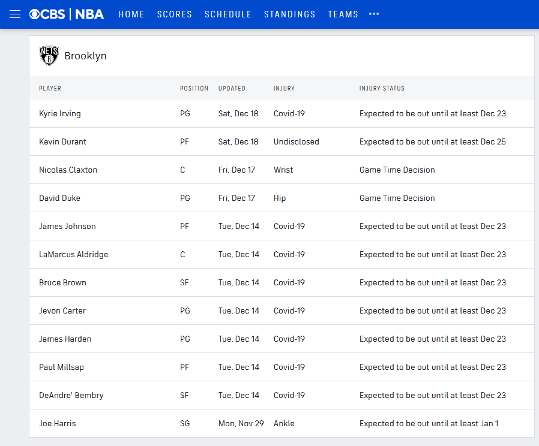Click the Updated column header

pyautogui.click(x=232, y=89)
